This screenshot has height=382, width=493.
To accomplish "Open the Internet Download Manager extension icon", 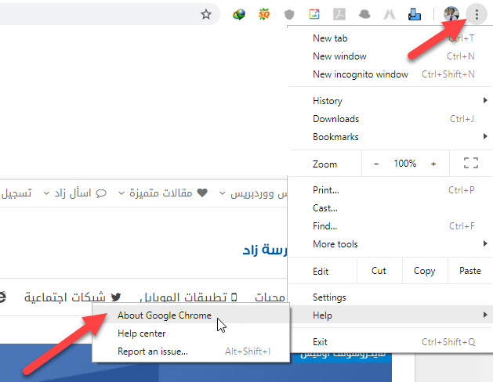I will [239, 14].
